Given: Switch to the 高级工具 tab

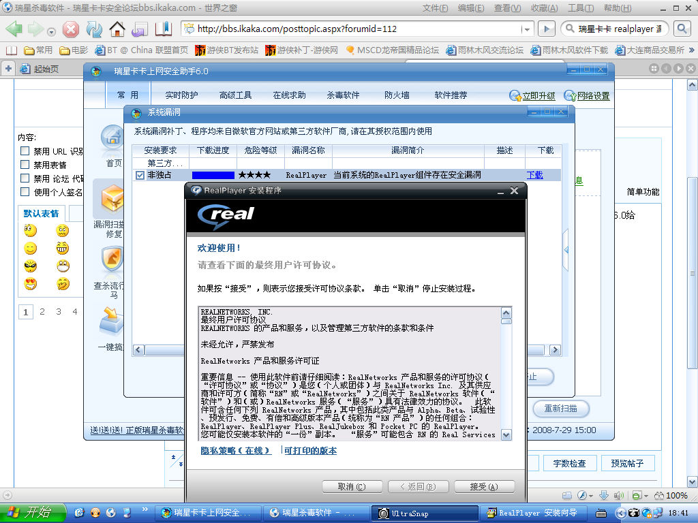Looking at the screenshot, I should 235,95.
